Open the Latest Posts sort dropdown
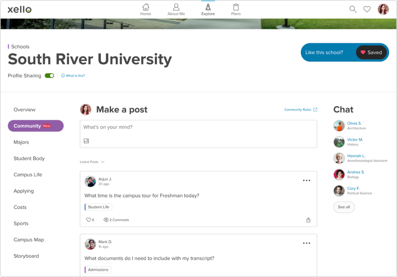The width and height of the screenshot is (397, 277). [92, 162]
